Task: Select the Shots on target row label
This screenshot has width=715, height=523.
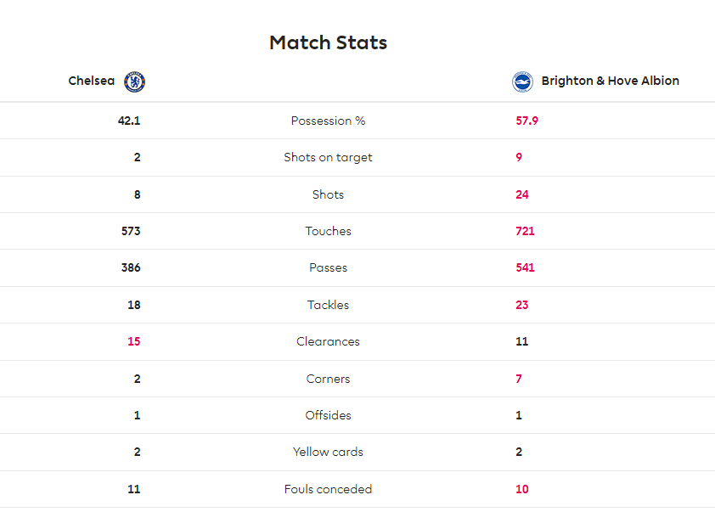Action: tap(329, 157)
